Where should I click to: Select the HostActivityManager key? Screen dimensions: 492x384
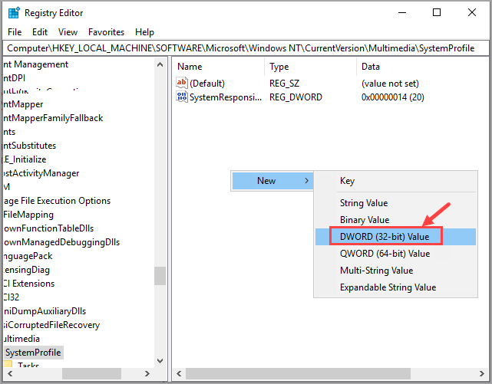[x=41, y=173]
